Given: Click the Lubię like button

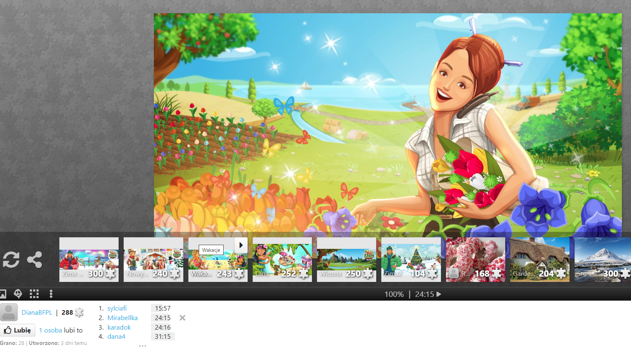Looking at the screenshot, I should (18, 330).
